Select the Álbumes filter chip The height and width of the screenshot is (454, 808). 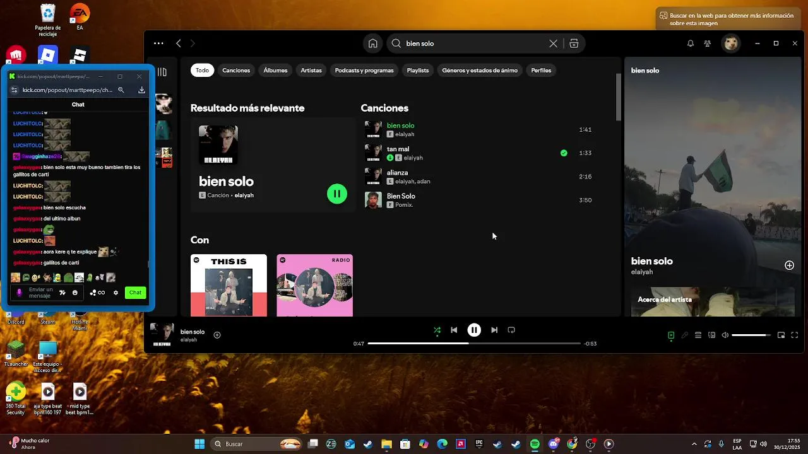275,71
